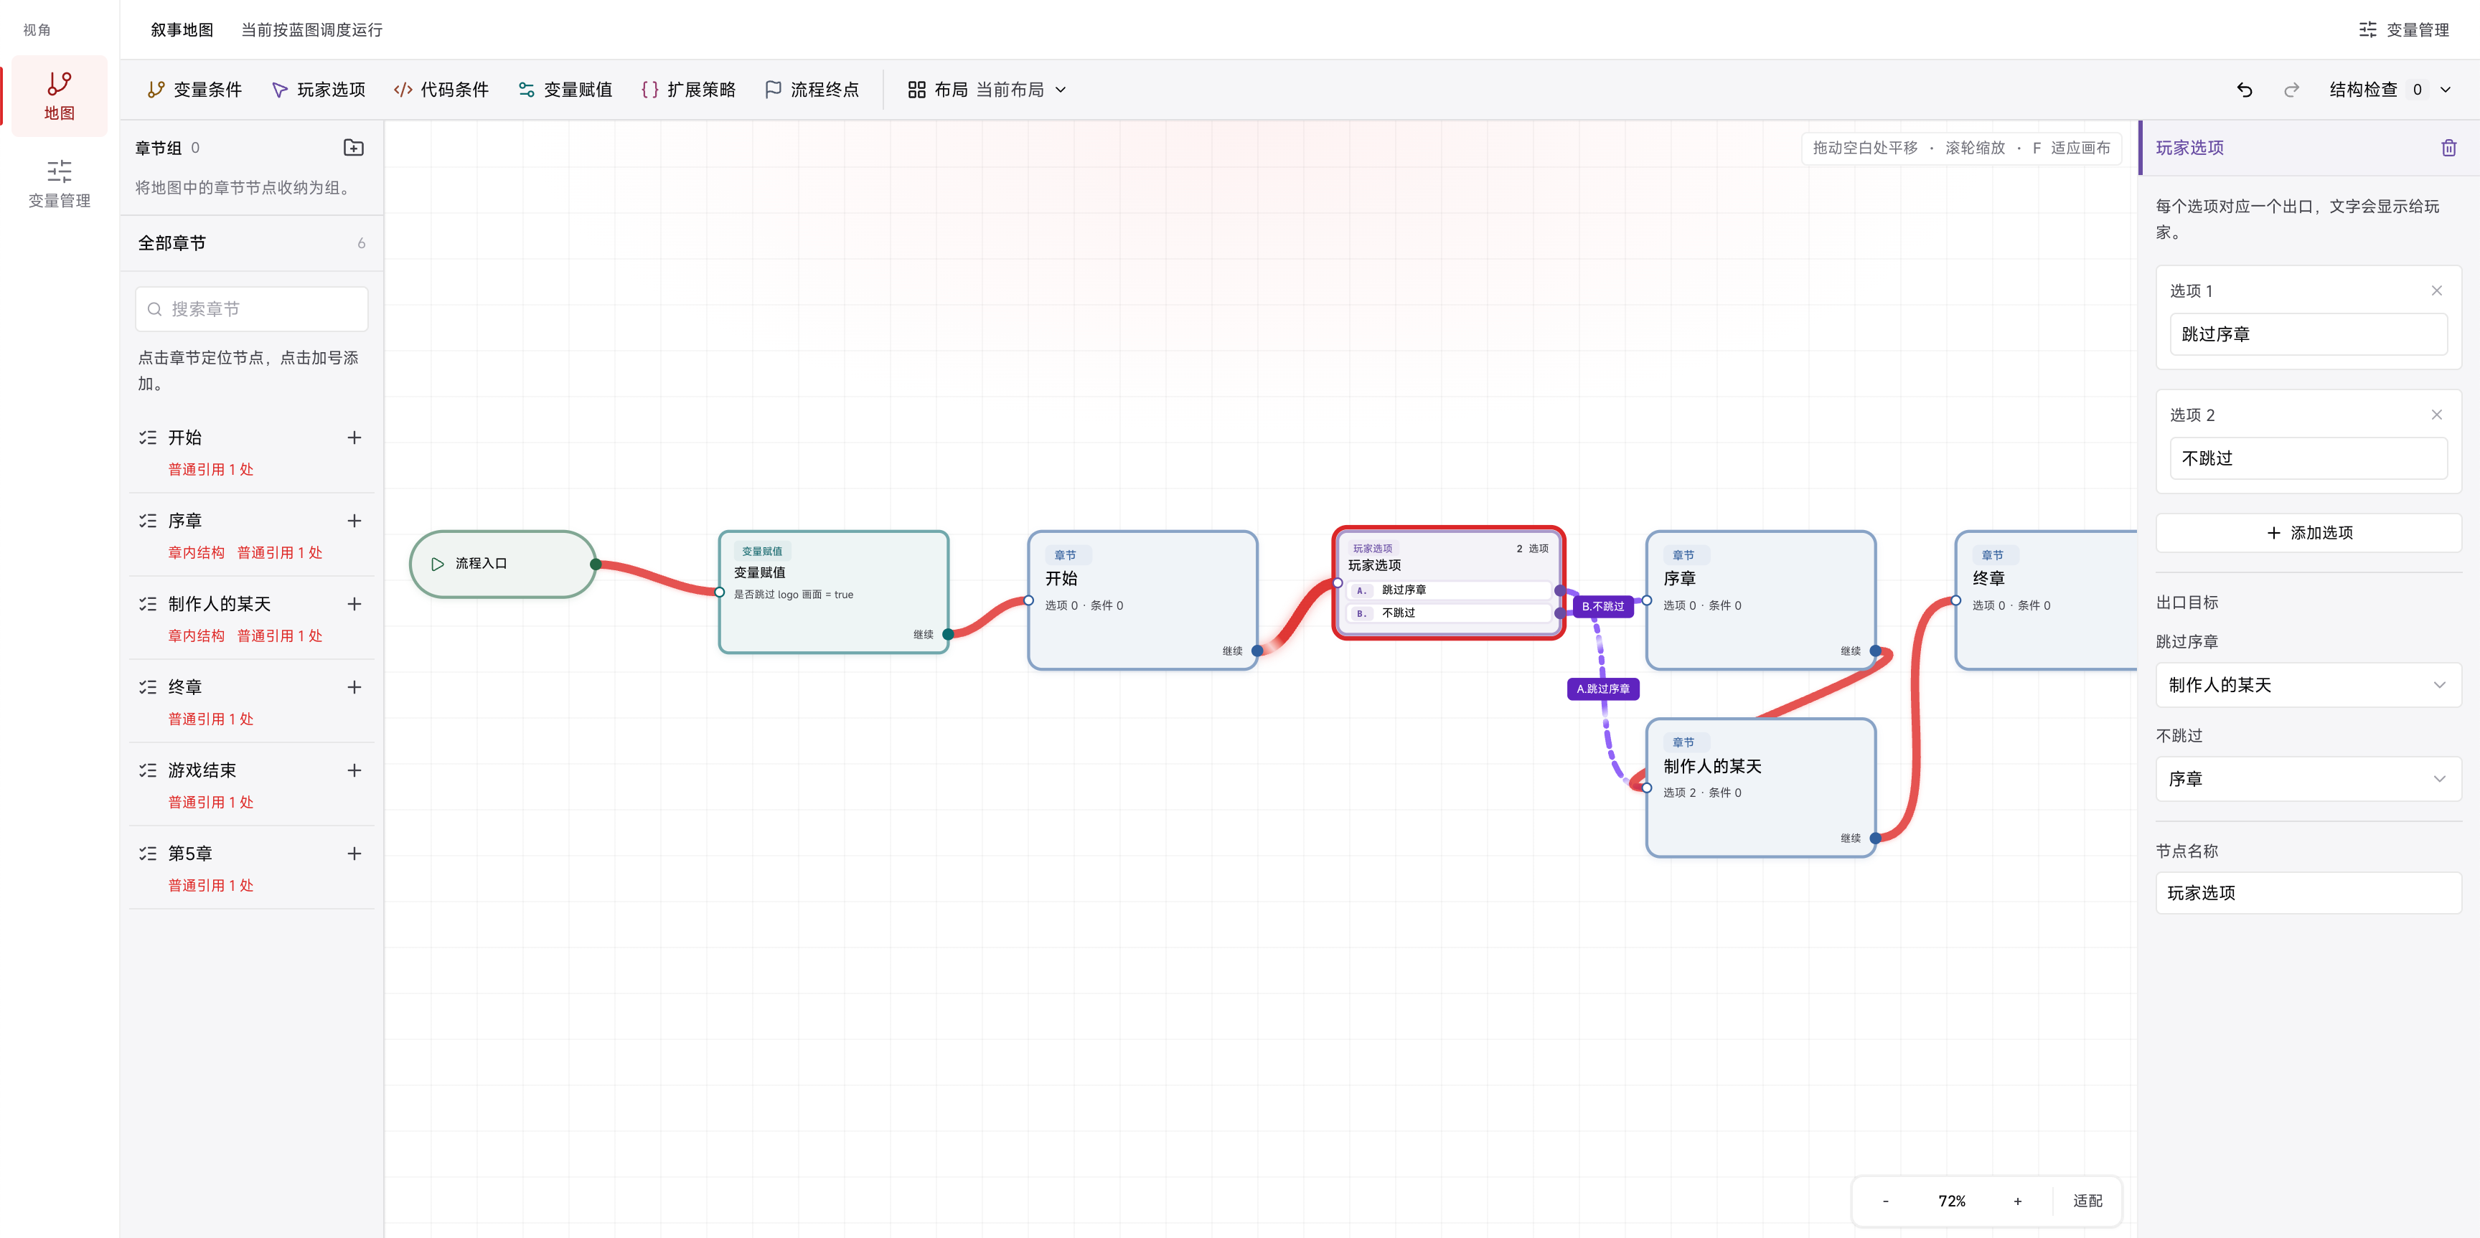Open the 当前布局 layout dropdown
Viewport: 2480px width, 1238px height.
click(x=1020, y=90)
